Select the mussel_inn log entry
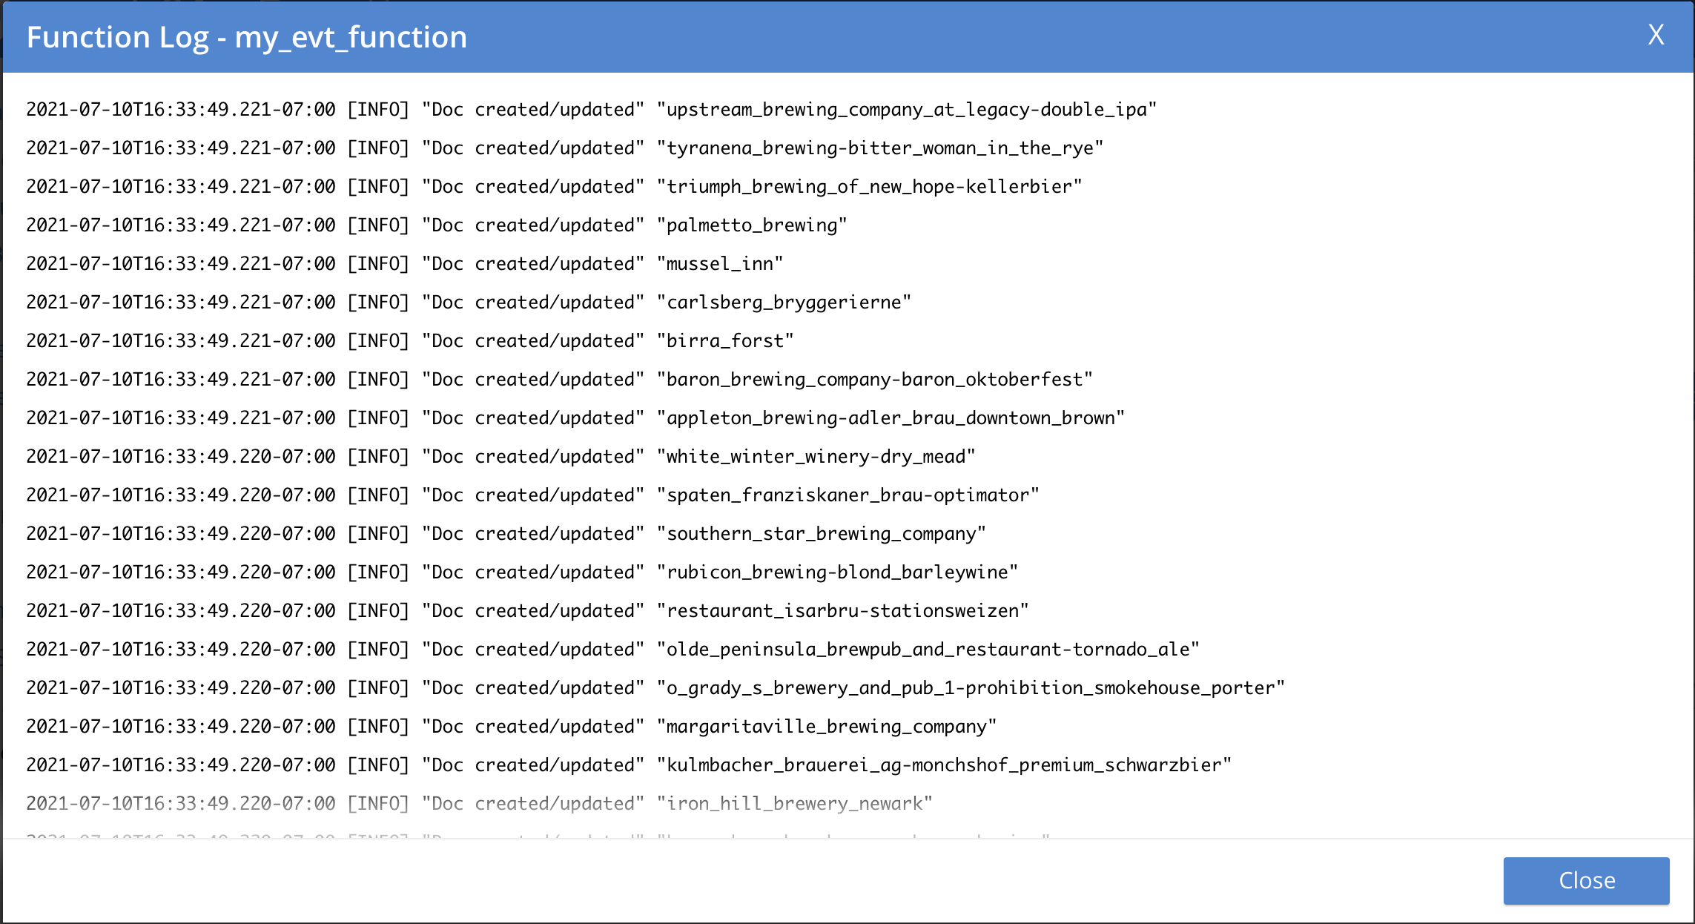The width and height of the screenshot is (1695, 924). tap(405, 264)
